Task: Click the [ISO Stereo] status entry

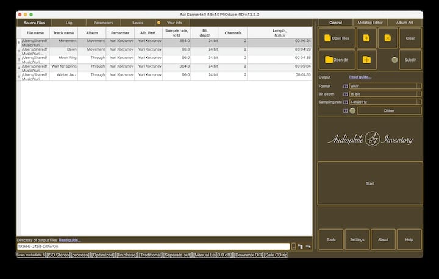Action: pos(58,255)
